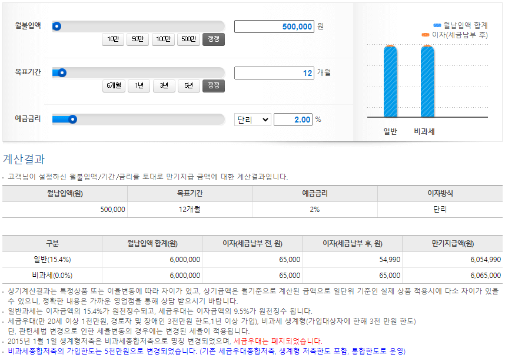The height and width of the screenshot is (361, 505).
Task: Select the 3년 target period button
Action: [164, 85]
